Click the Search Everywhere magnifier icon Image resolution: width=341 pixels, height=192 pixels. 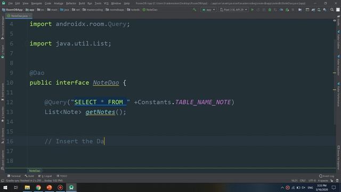click(x=332, y=10)
